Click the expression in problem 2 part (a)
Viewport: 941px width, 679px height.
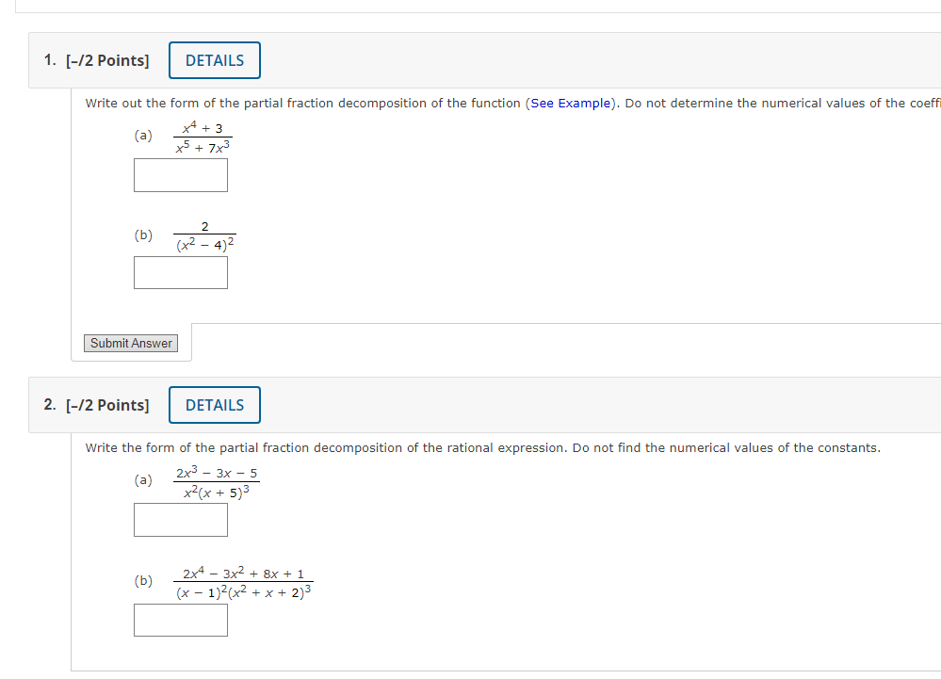[216, 480]
